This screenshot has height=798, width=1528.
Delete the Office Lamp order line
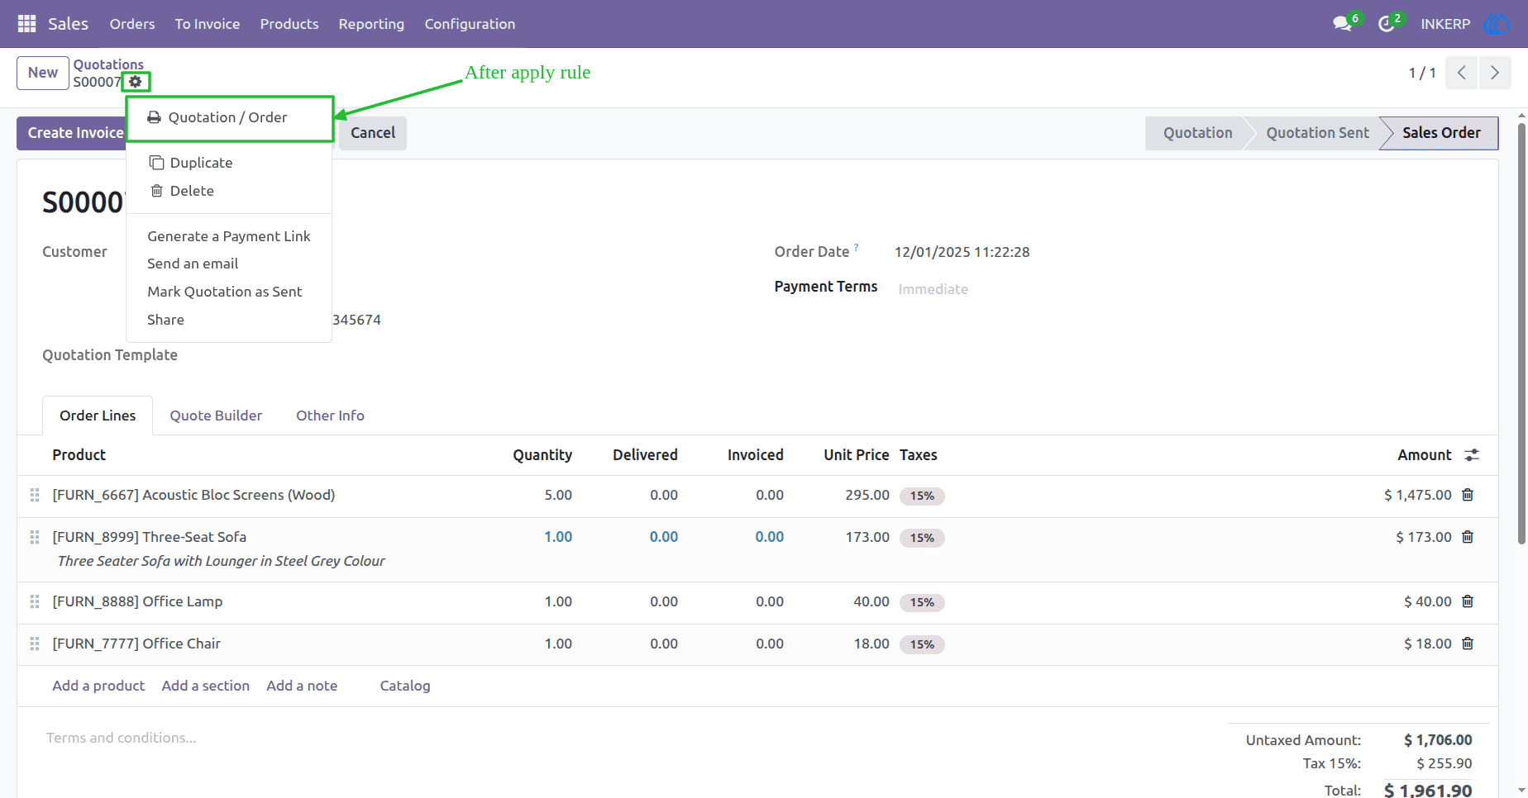click(x=1468, y=601)
